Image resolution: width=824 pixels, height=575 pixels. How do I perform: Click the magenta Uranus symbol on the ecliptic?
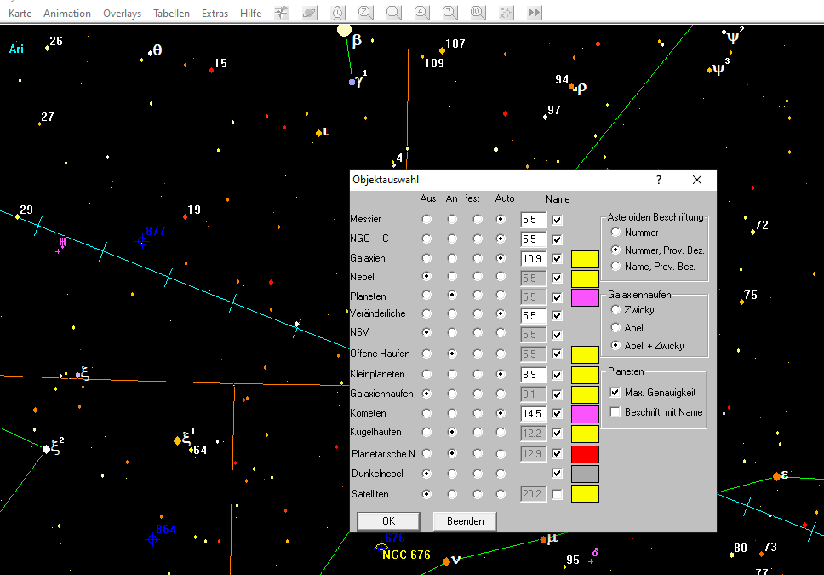62,243
